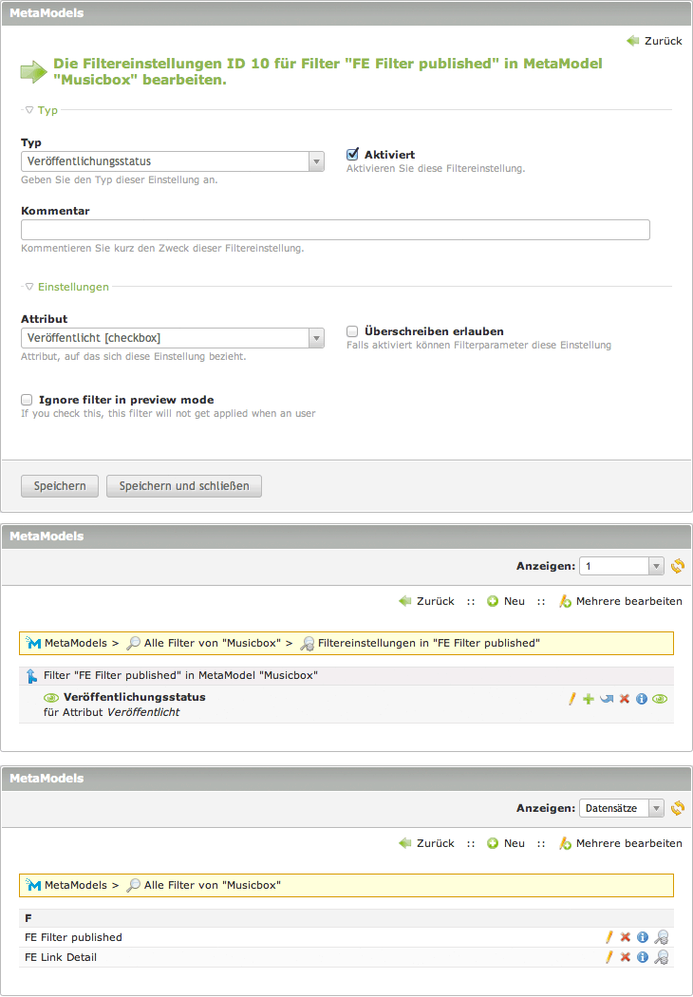Image resolution: width=693 pixels, height=997 pixels.
Task: Open filter settings icon for FE Link Detail
Action: [662, 957]
